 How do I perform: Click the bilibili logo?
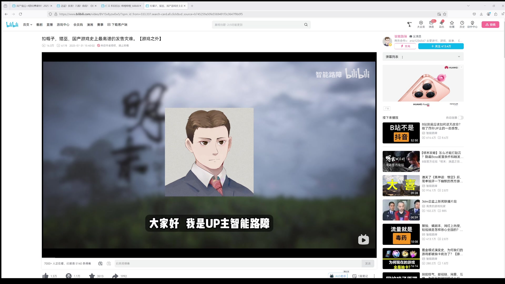point(12,24)
